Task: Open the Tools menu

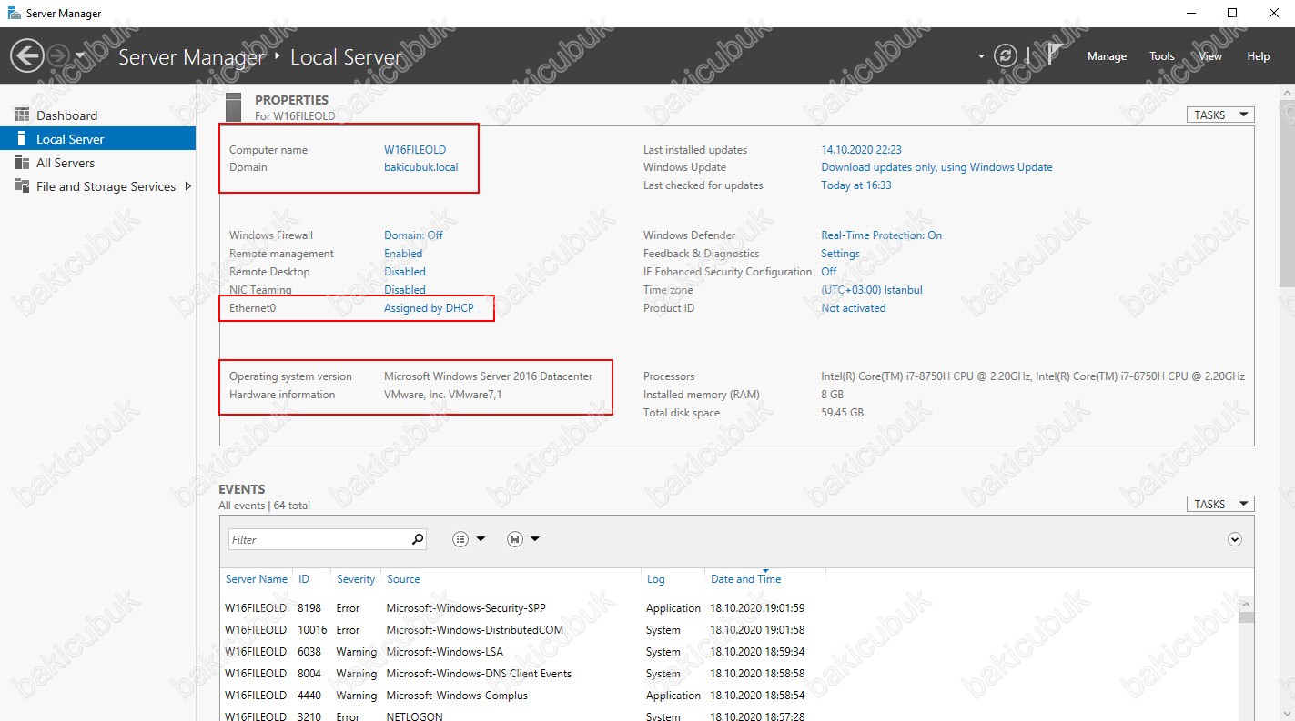Action: tap(1162, 56)
